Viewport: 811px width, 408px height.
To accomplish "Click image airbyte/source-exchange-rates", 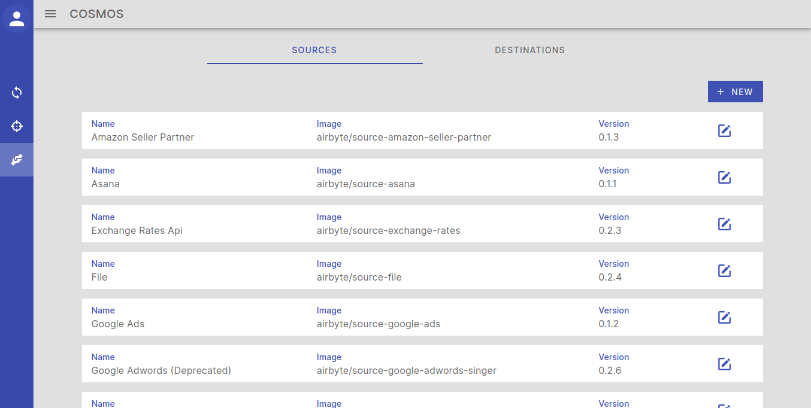I will pyautogui.click(x=389, y=230).
